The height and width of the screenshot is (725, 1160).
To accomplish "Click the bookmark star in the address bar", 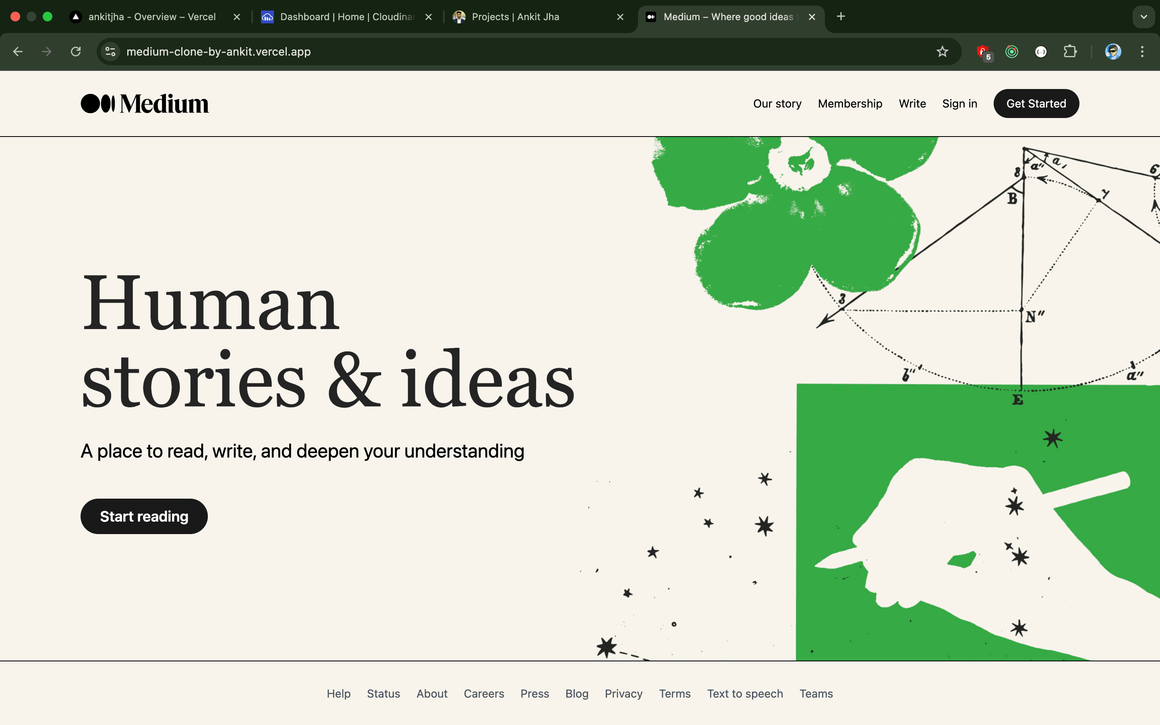I will pos(942,51).
